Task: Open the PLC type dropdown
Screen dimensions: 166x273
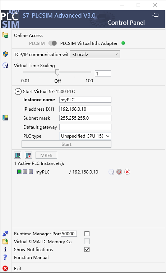Action: (85, 136)
